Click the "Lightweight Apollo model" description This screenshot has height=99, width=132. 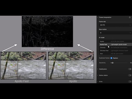click(119, 45)
